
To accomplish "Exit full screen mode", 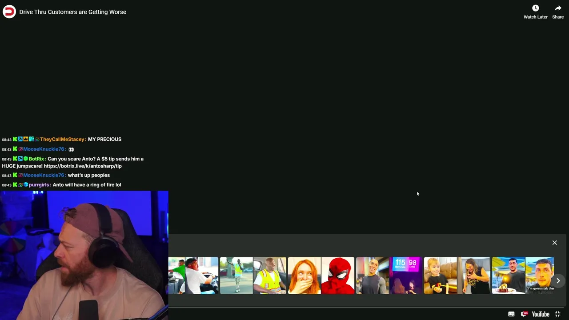I will click(x=557, y=314).
